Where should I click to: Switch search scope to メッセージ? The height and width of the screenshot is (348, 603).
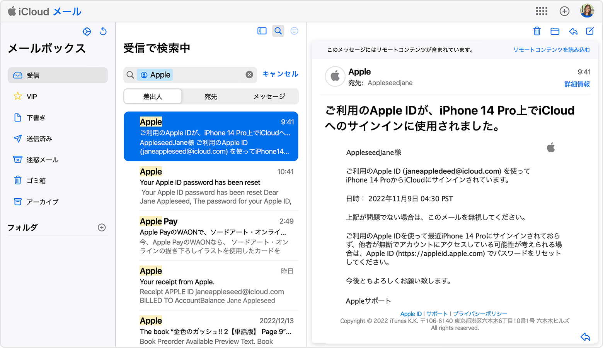(269, 96)
